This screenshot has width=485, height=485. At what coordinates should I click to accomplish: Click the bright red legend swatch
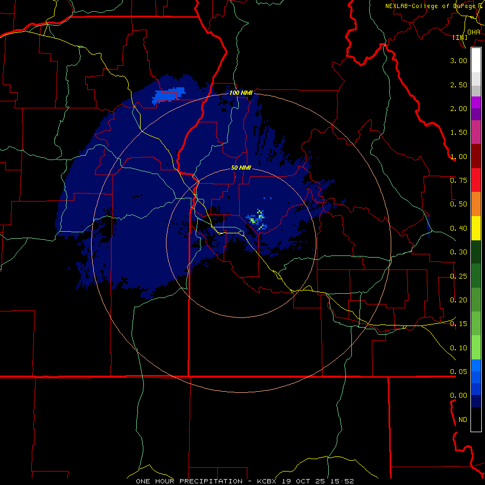pos(476,180)
